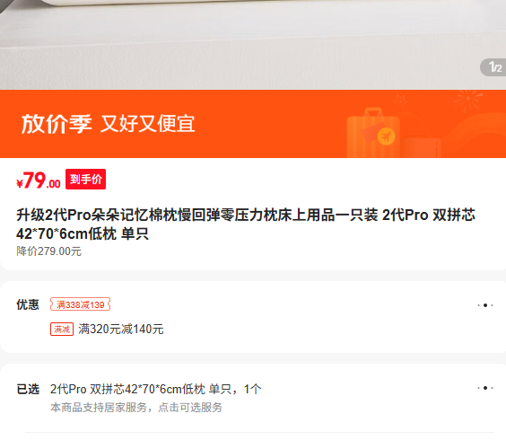Tap the red 到手价 tag
Screen dimensions: 506x440
coord(85,179)
